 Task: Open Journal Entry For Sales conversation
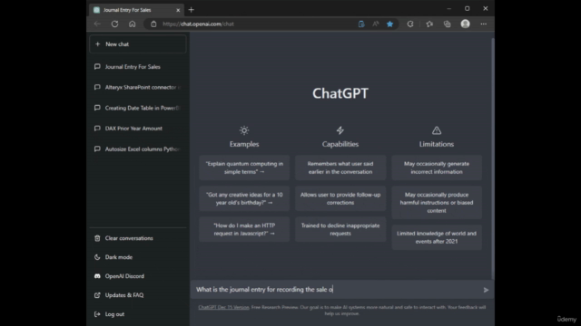[x=138, y=67]
